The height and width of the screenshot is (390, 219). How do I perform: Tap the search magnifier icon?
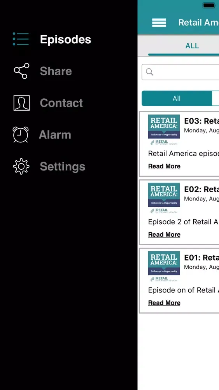point(149,72)
